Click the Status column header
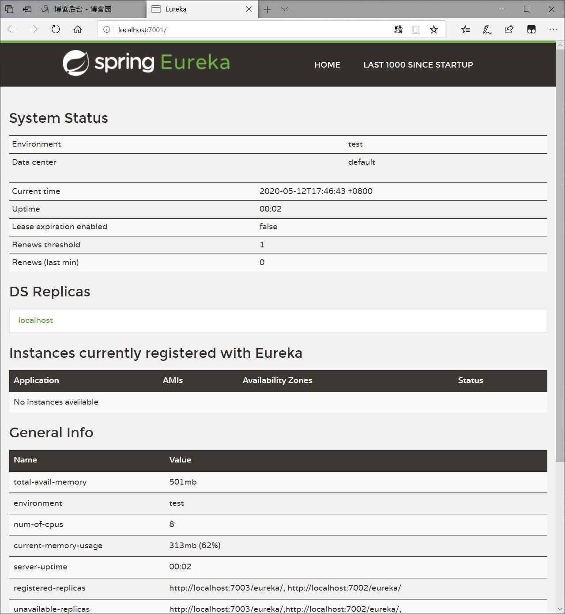565x614 pixels. pyautogui.click(x=471, y=380)
